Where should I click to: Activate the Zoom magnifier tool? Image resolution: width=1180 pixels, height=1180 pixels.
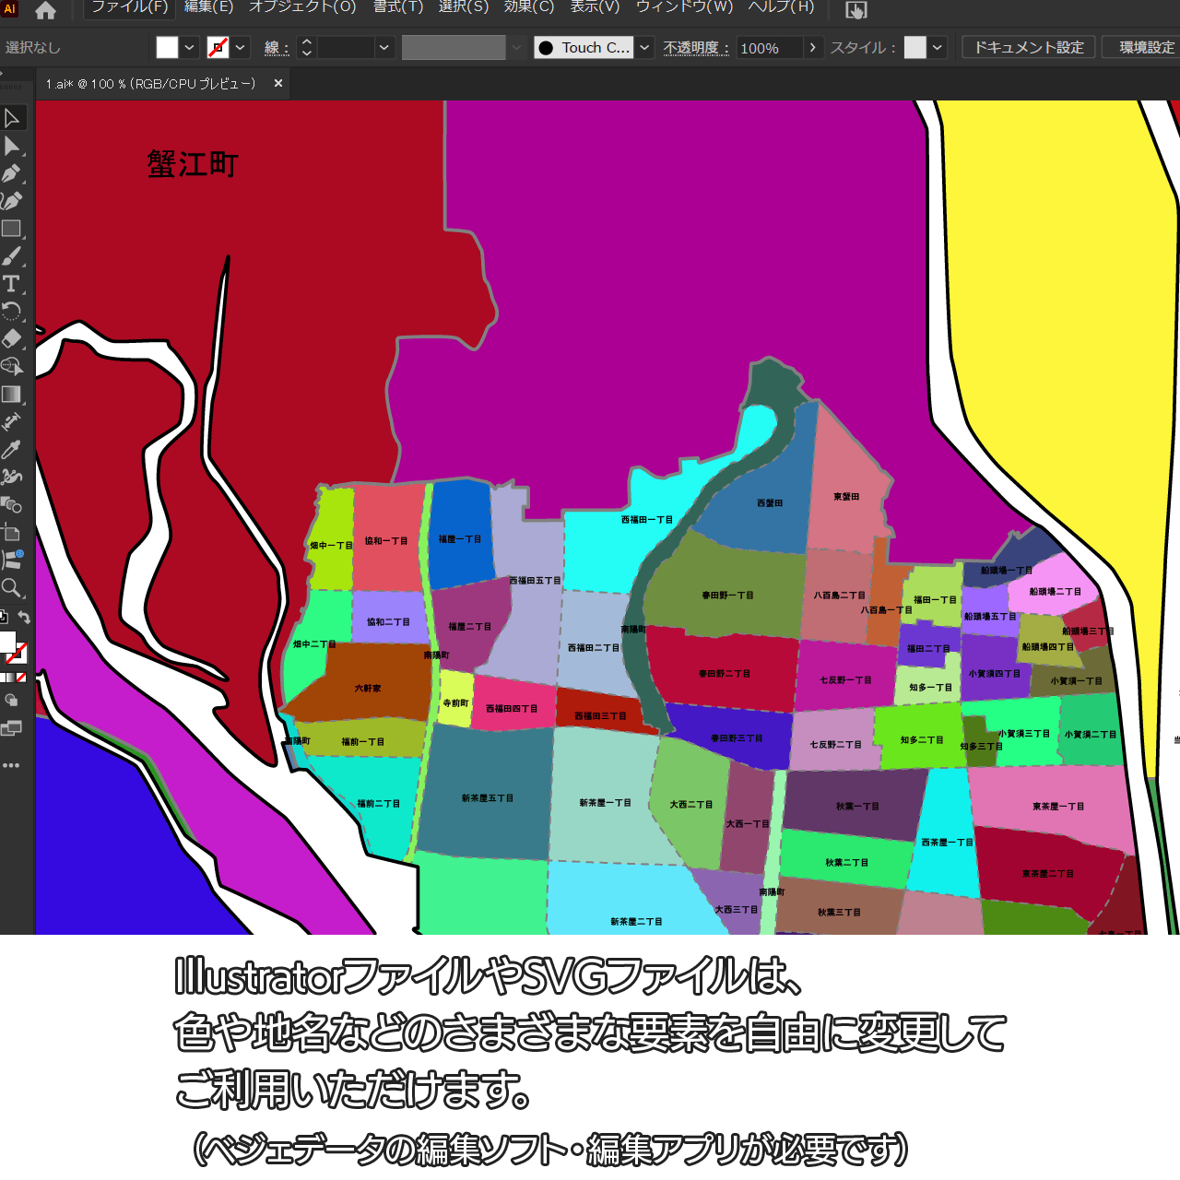coord(12,588)
